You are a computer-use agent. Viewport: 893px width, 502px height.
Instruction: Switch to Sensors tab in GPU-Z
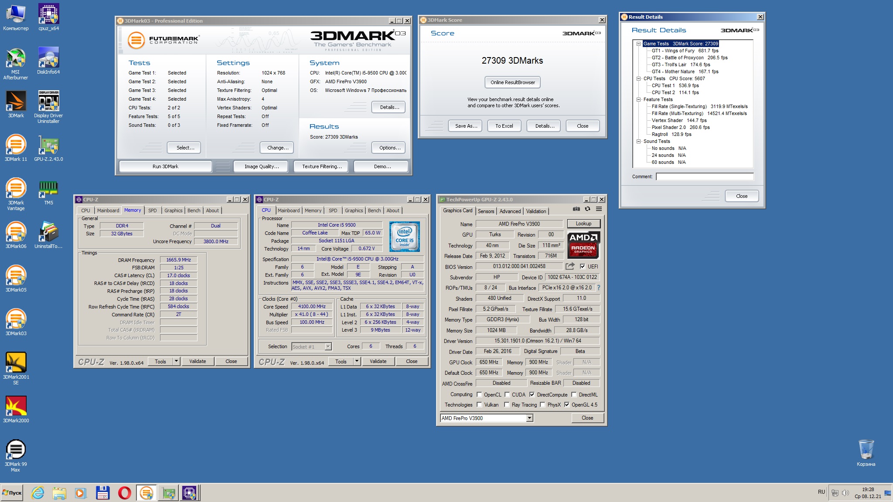(486, 211)
